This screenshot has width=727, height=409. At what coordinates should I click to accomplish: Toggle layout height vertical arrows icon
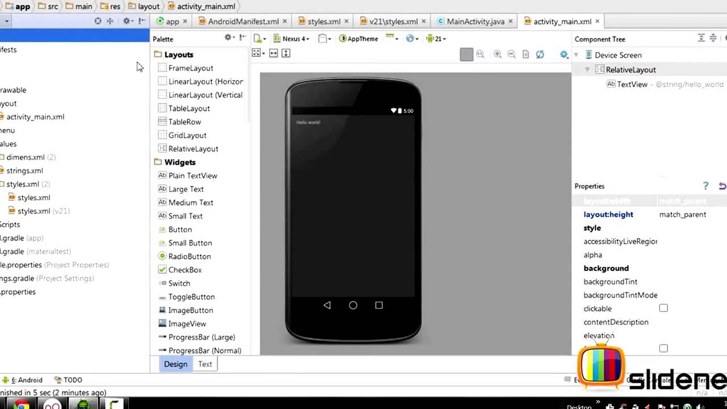(286, 53)
